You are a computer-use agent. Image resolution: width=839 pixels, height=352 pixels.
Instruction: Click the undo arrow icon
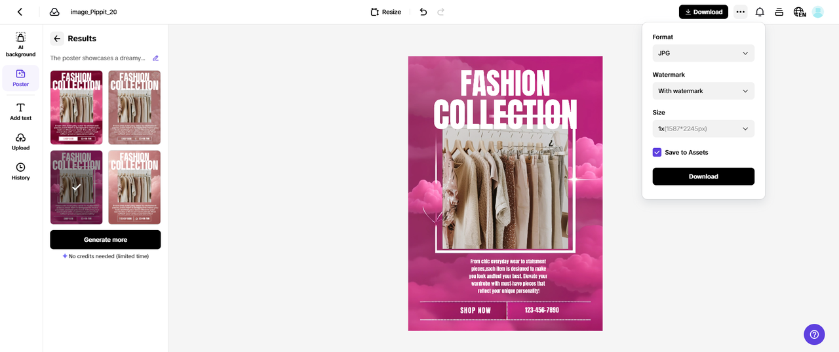point(423,12)
